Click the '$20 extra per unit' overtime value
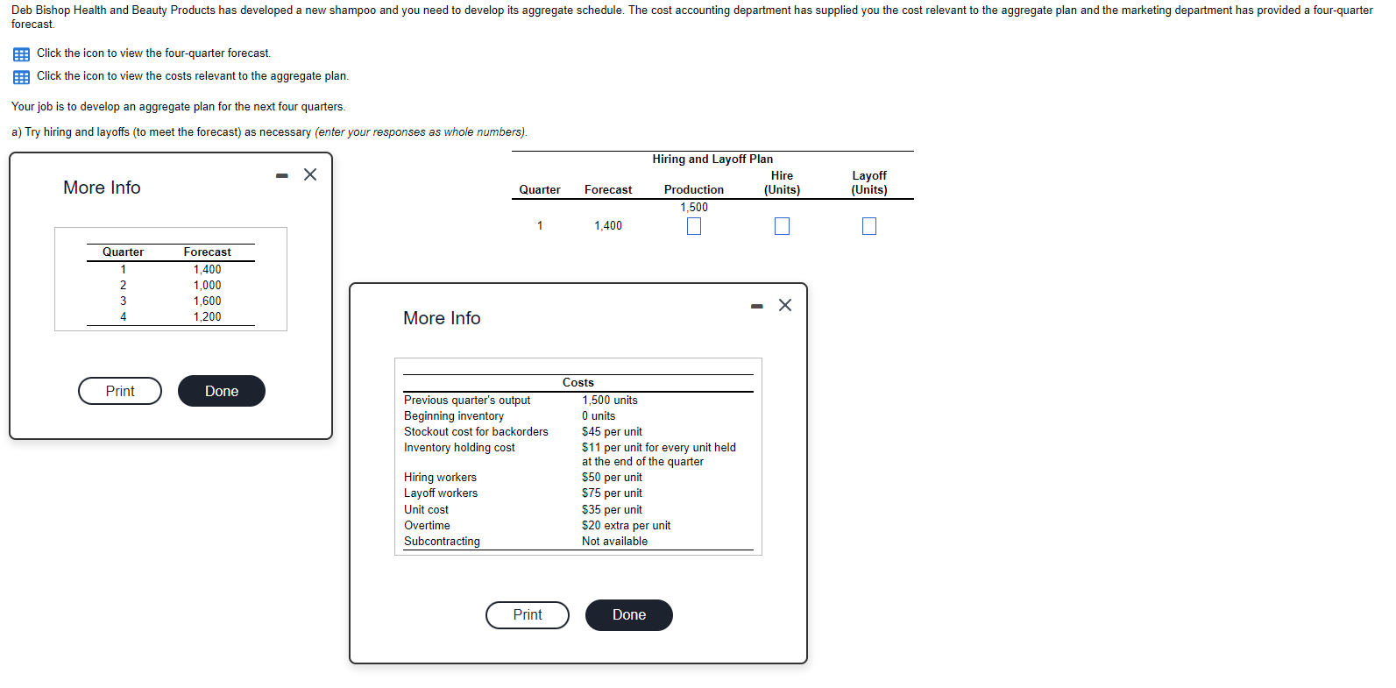Image resolution: width=1396 pixels, height=688 pixels. click(x=626, y=526)
